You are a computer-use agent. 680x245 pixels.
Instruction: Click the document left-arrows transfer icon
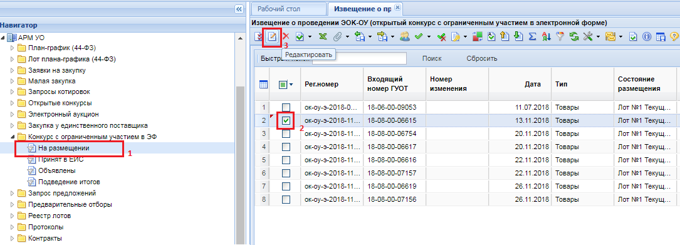(x=360, y=37)
